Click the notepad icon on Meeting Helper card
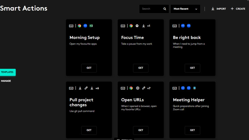249x140 pixels. pos(194,88)
